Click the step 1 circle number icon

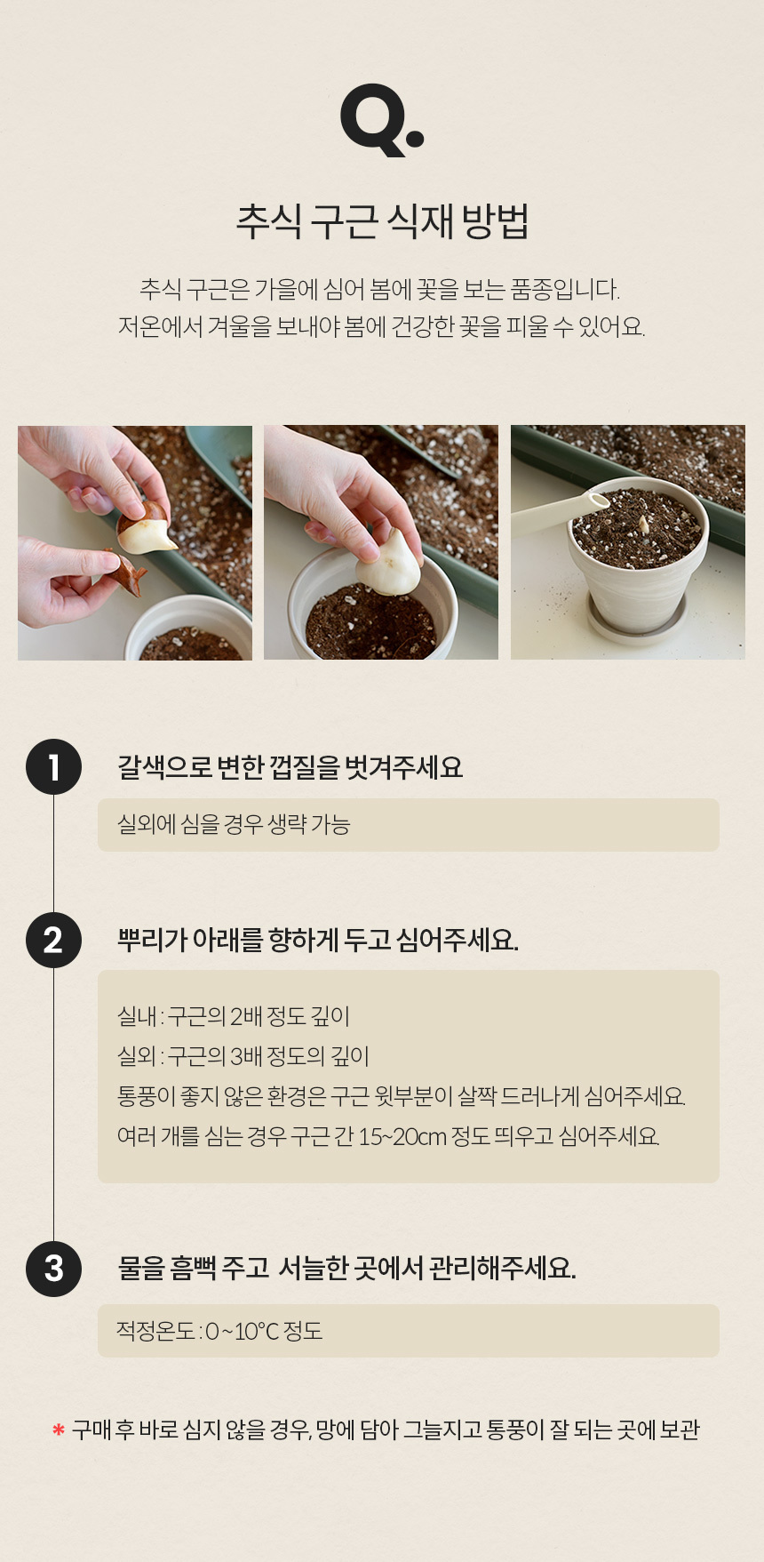[x=53, y=766]
